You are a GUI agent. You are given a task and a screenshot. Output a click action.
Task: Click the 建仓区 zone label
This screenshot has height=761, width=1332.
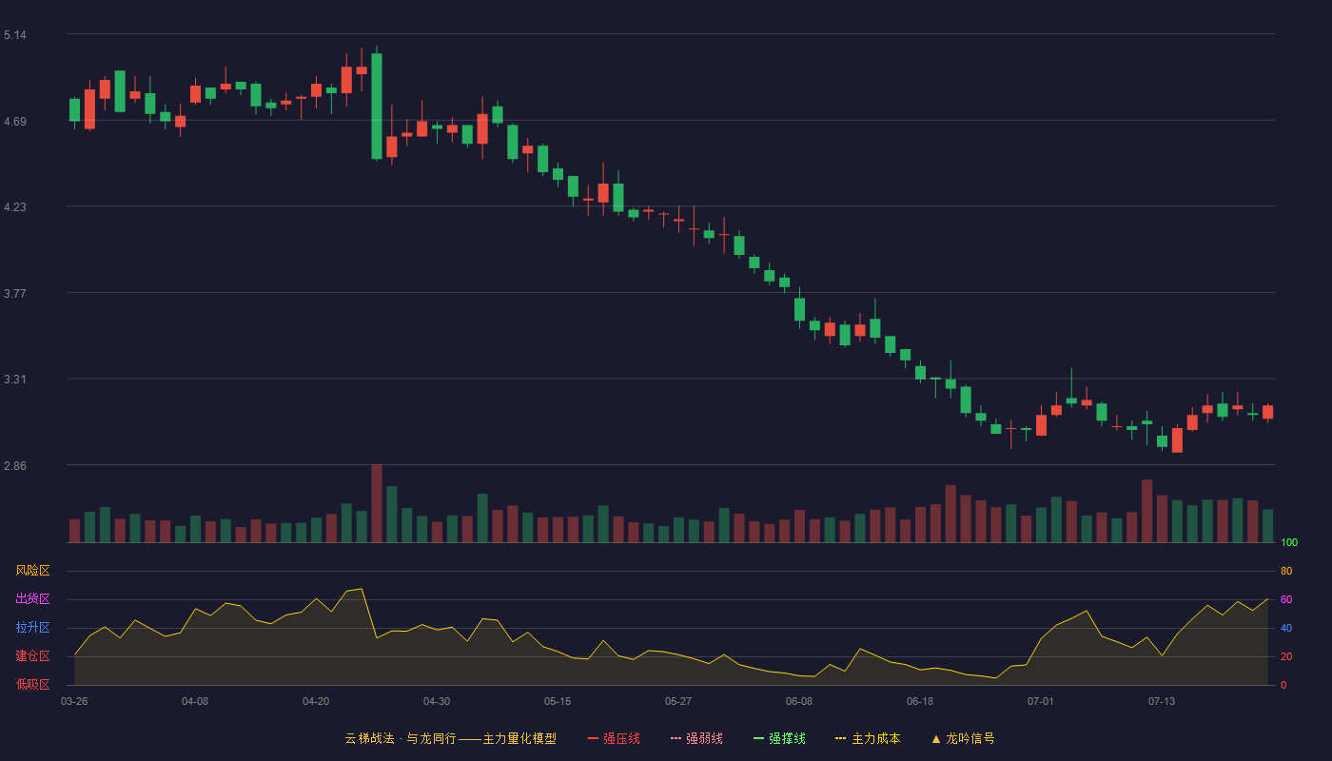coord(33,656)
